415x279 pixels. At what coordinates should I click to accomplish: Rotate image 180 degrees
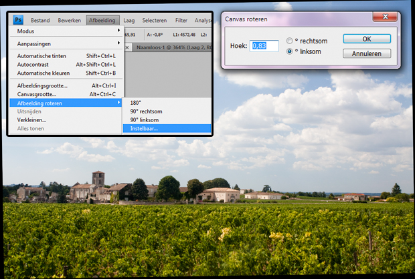click(x=167, y=103)
